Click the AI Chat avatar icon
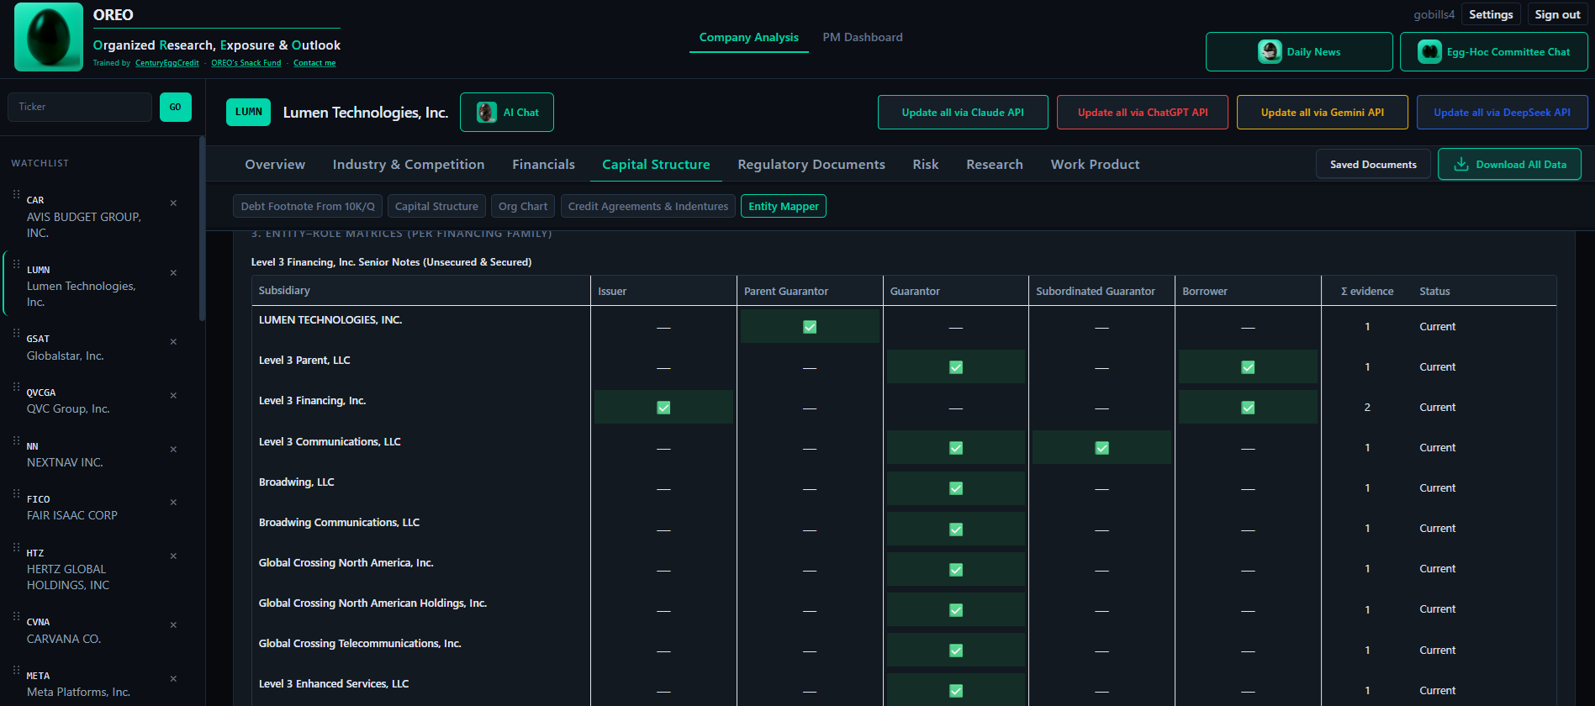The height and width of the screenshot is (706, 1595). 487,112
